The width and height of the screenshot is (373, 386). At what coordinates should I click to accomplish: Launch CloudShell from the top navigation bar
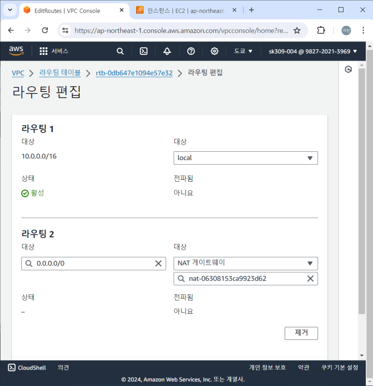144,51
